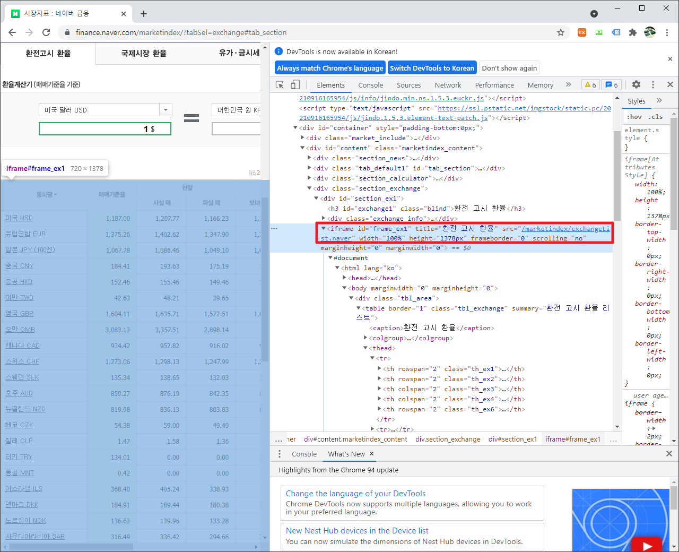The height and width of the screenshot is (552, 679).
Task: Expand the div section_calculator node
Action: tap(309, 178)
